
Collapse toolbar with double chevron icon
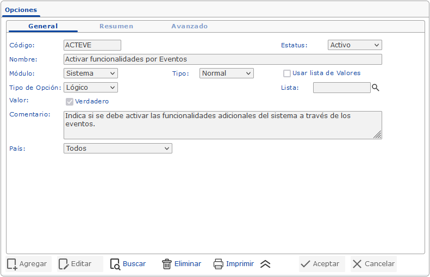[265, 264]
